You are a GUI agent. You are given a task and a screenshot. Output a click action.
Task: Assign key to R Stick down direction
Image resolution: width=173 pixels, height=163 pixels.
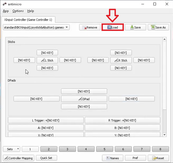(x=121, y=68)
